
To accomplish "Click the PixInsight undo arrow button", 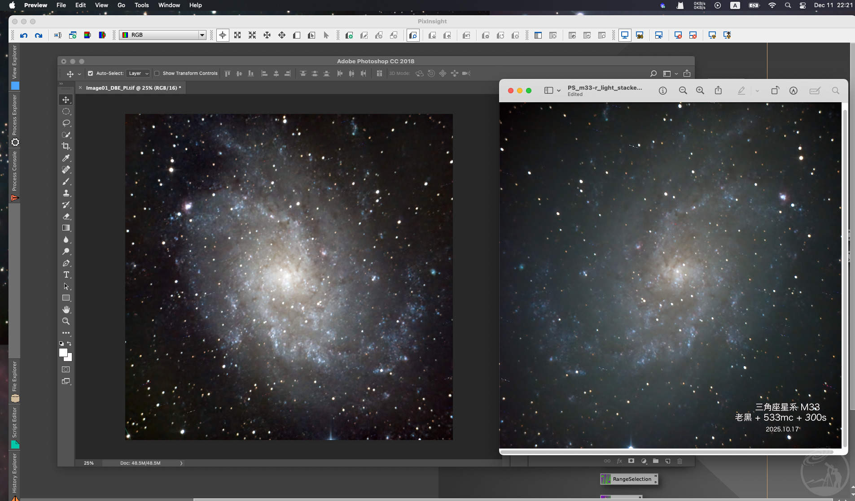I will (24, 35).
